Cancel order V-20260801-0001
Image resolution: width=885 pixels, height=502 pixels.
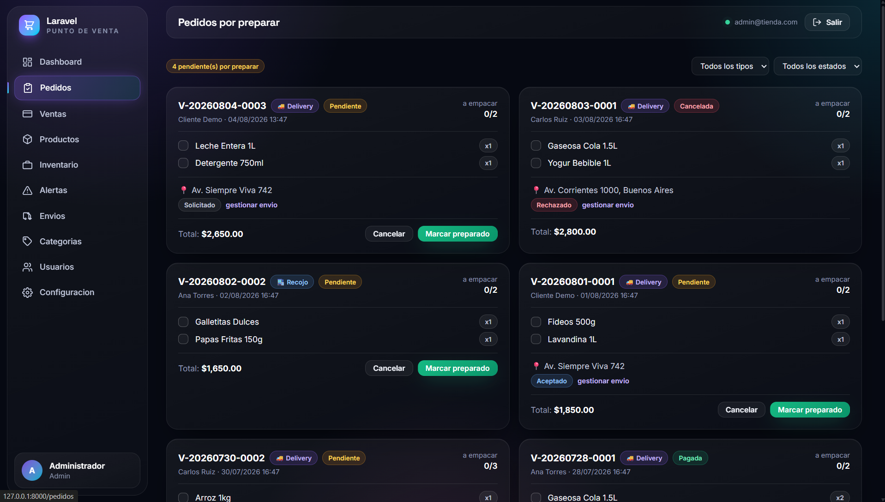coord(741,410)
